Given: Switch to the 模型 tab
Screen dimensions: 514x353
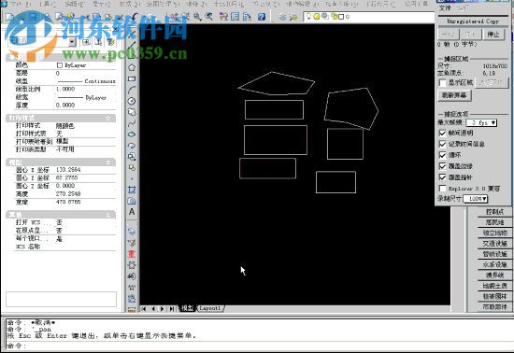Looking at the screenshot, I should pyautogui.click(x=188, y=308).
